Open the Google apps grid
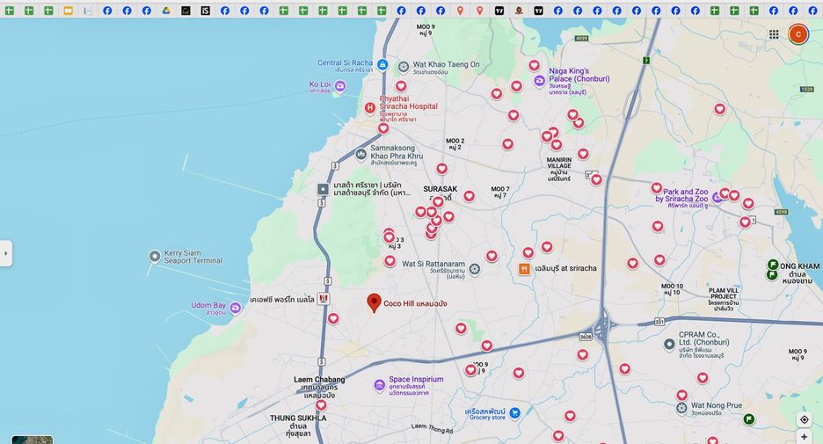Screen dimensions: 823x444 coord(774,34)
